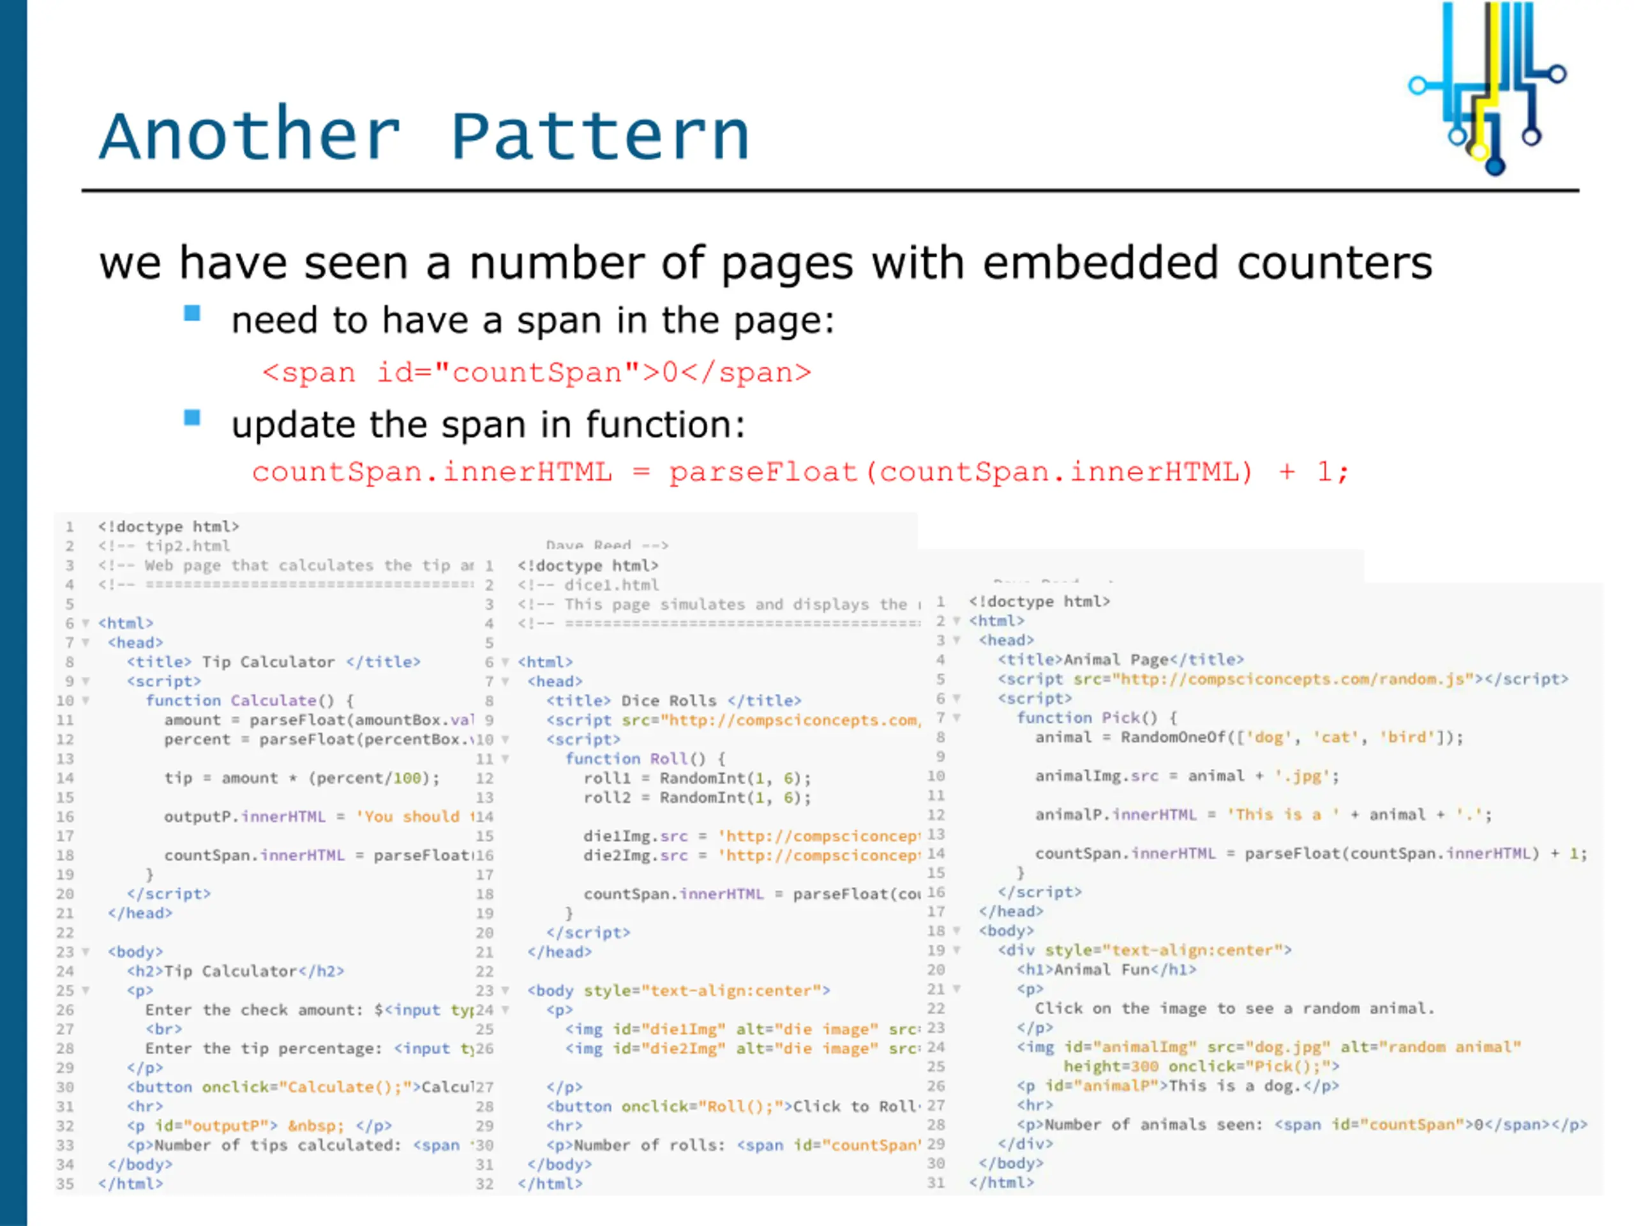
Task: Fold the <body> tag arrow in the Tip Calculator code
Action: [x=86, y=952]
